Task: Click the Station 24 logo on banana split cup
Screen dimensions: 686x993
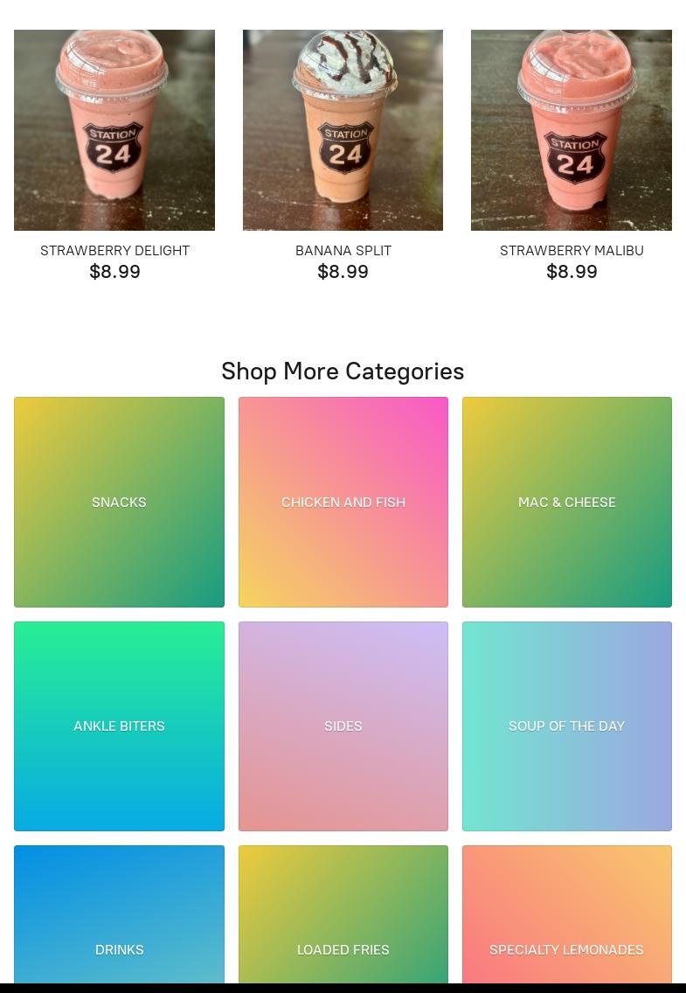Action: pos(345,148)
